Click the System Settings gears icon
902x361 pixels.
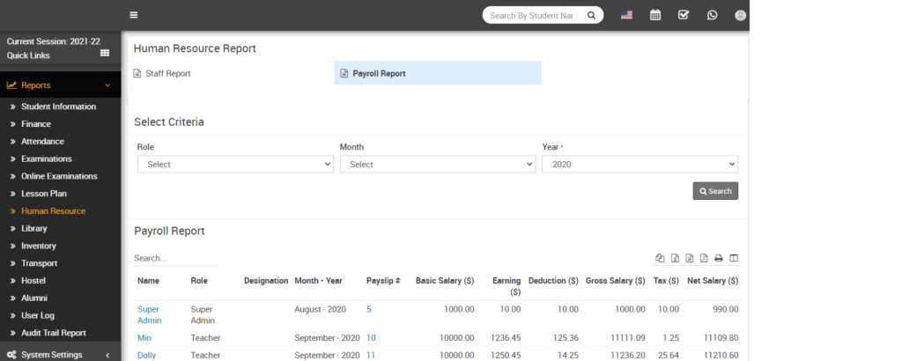click(x=11, y=355)
